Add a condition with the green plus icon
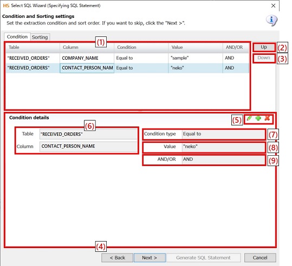 click(x=258, y=118)
